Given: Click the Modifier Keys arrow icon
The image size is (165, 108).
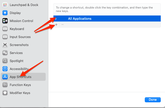Looking at the screenshot, I should [x=5, y=93].
